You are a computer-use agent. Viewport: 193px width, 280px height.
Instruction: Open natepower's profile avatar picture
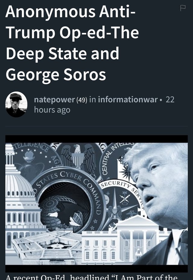click(16, 104)
